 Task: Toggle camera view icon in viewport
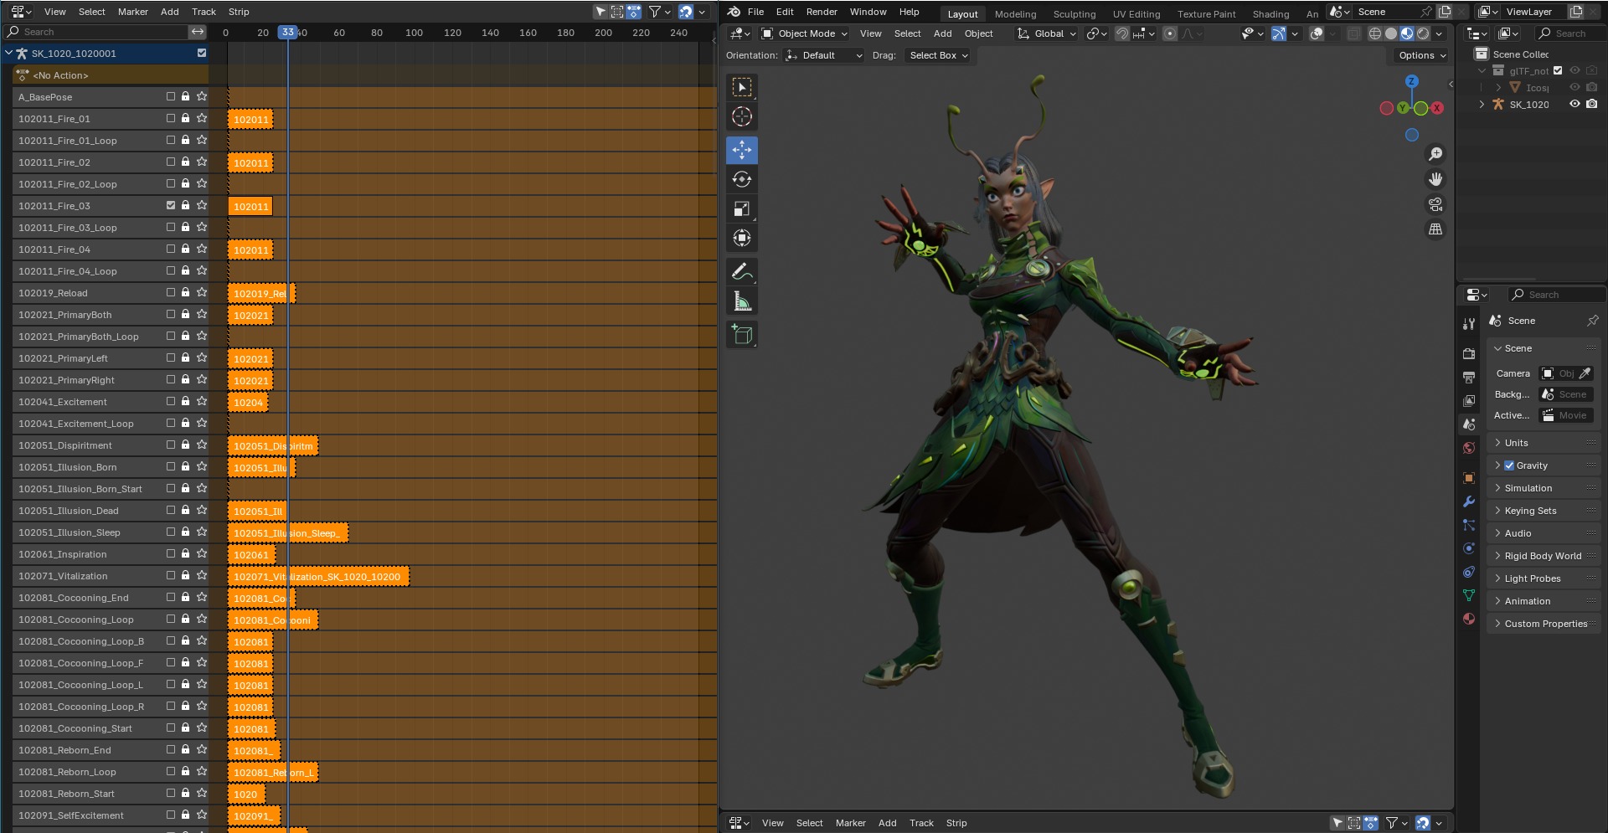coord(1435,204)
